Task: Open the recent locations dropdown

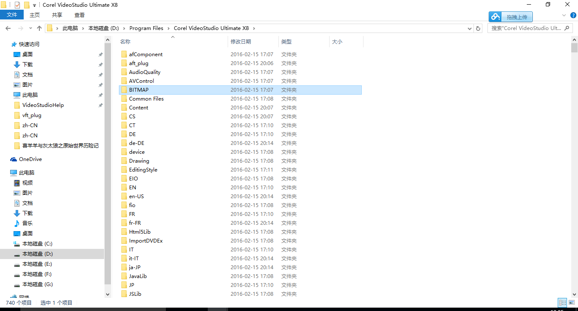Action: coord(30,28)
